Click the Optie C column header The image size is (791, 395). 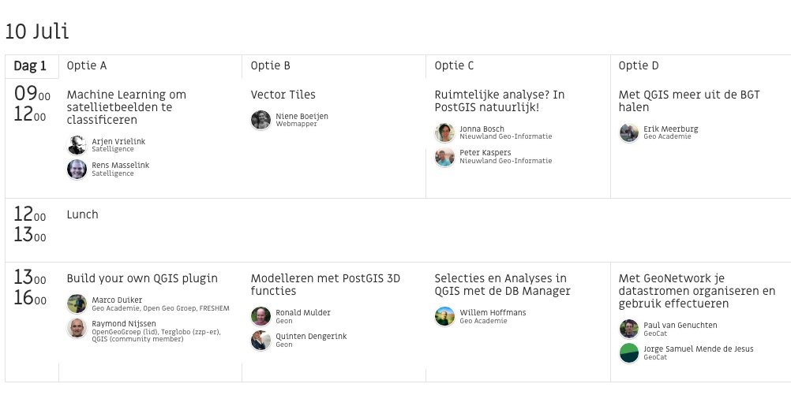(x=454, y=66)
